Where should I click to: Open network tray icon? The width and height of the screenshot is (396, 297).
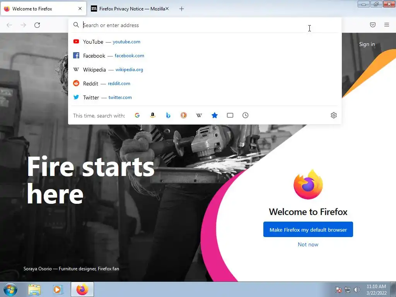point(348,290)
